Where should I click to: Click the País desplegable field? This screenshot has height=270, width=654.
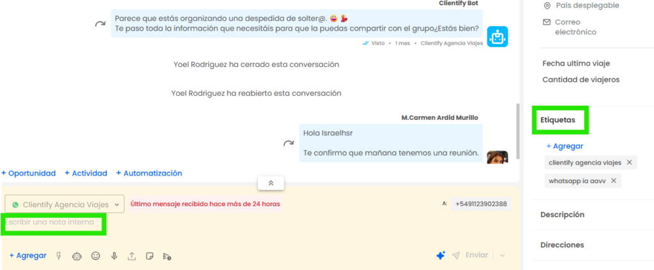588,5
